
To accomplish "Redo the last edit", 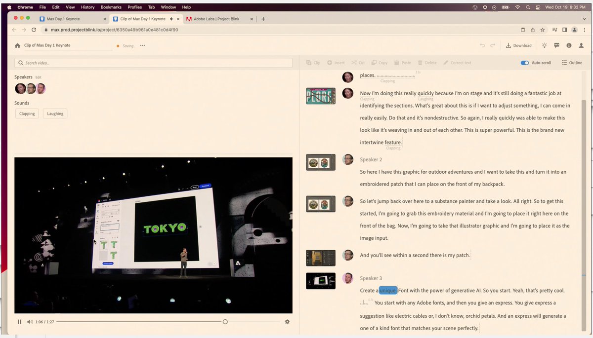I will pos(493,45).
